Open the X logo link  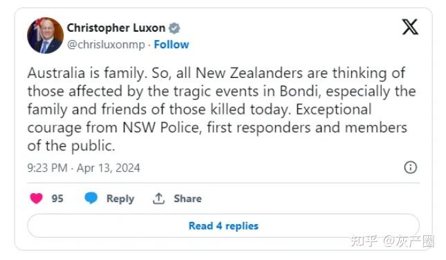(x=410, y=27)
